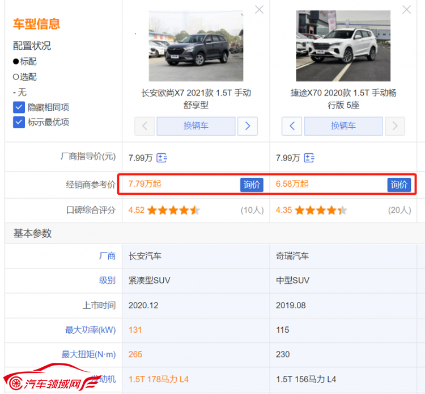
Task: Click the 经销商参考价 row label
Action: (x=91, y=185)
